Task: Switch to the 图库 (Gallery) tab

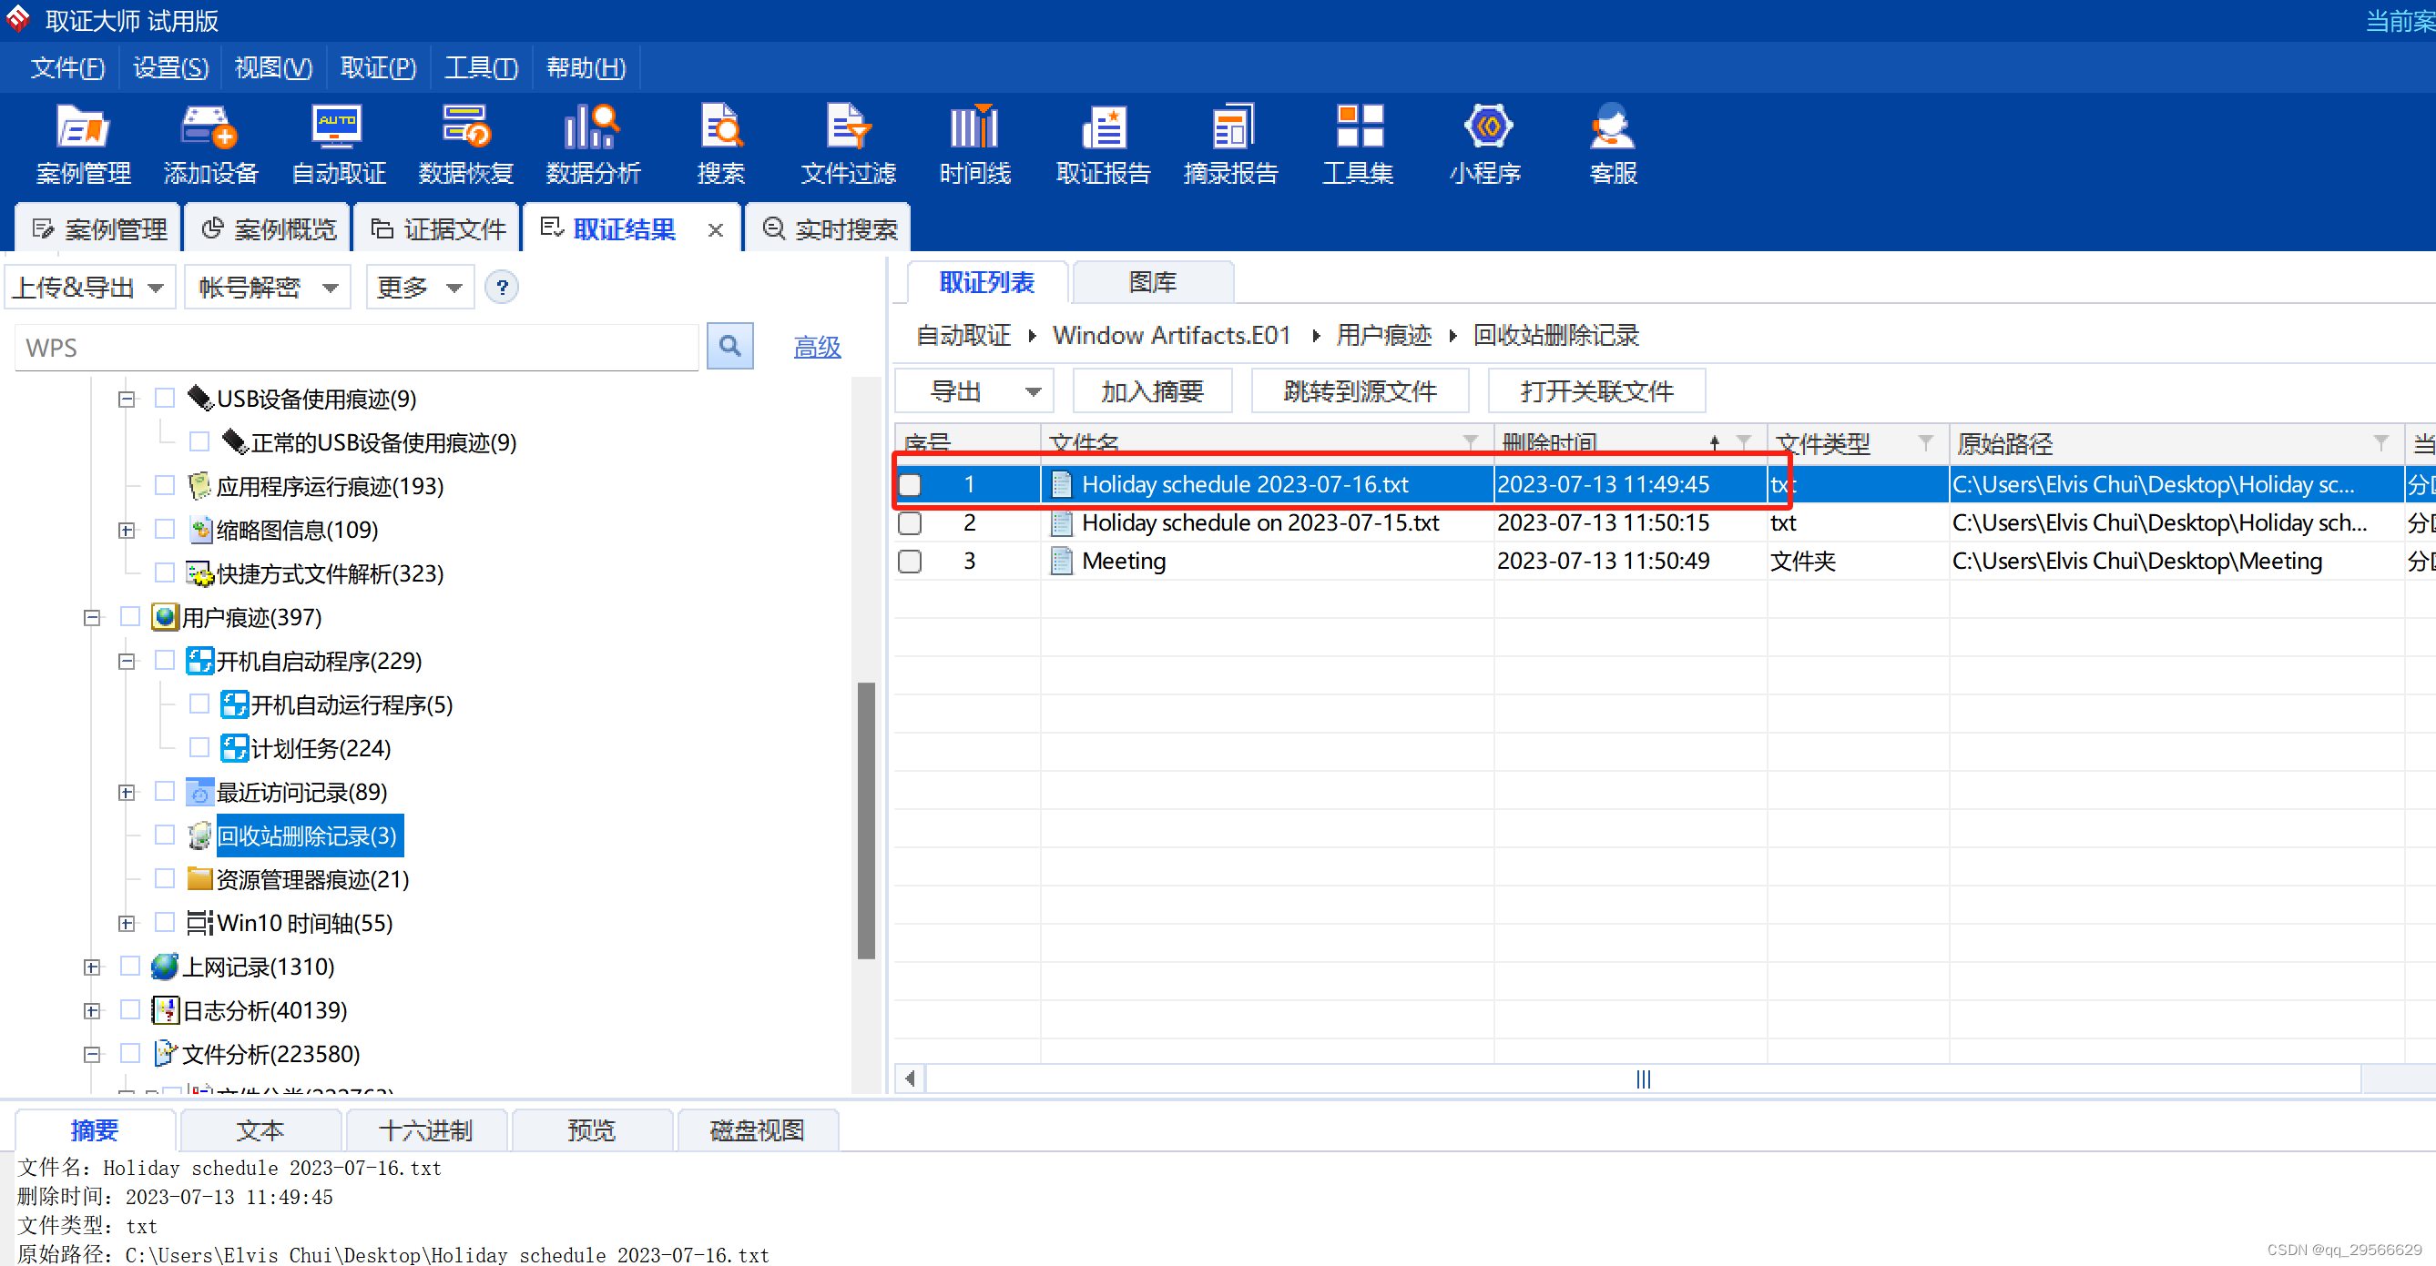Action: click(1152, 282)
